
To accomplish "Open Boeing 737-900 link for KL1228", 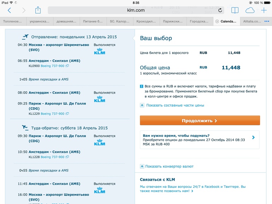I will click(x=52, y=157).
